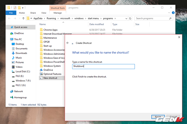Open the View ribbon tab
Screen dimensions: 187x124
point(44,13)
